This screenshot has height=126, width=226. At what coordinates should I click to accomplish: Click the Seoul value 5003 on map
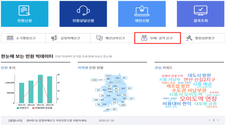pyautogui.click(x=108, y=76)
